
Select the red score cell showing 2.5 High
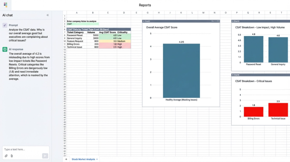click(x=108, y=47)
